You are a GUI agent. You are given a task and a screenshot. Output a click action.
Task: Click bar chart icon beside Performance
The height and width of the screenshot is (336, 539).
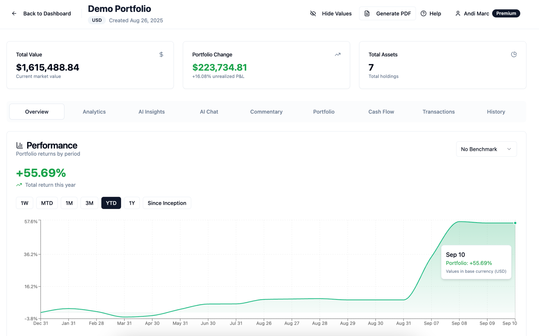click(x=20, y=145)
